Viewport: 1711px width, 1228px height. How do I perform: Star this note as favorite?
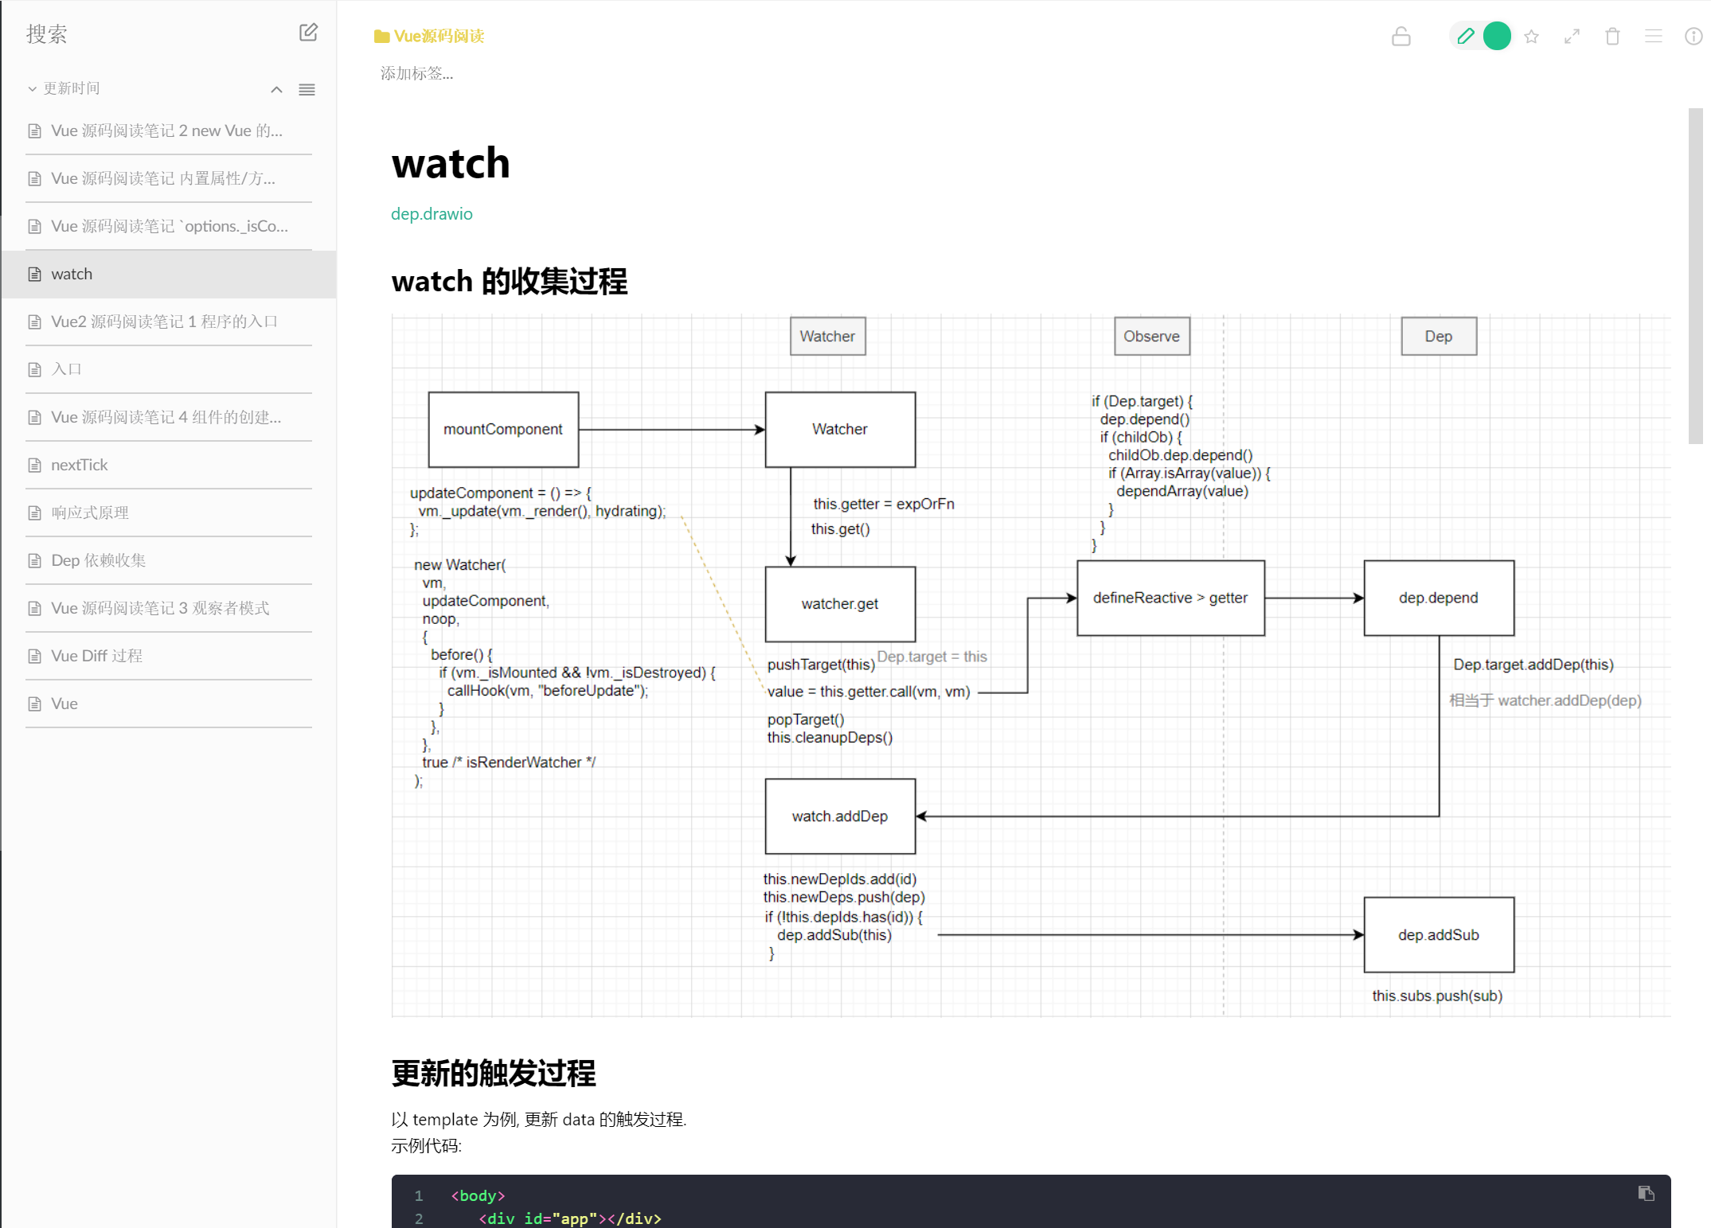(1531, 37)
